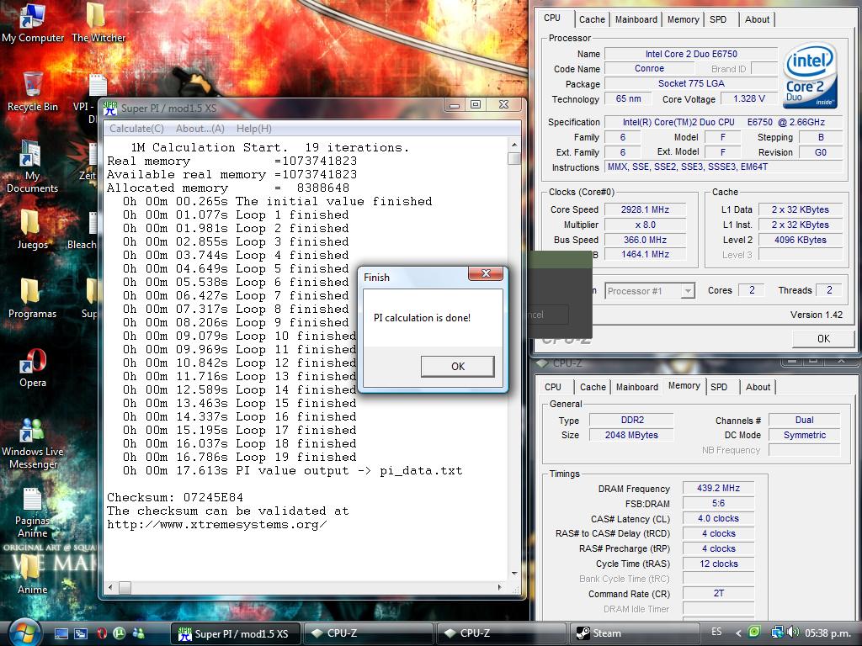Close the Finish dialog with X

click(x=486, y=273)
